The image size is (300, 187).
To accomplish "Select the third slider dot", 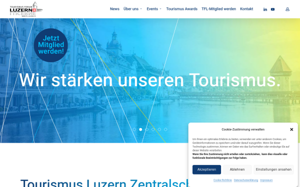I will pyautogui.click(x=147, y=129).
